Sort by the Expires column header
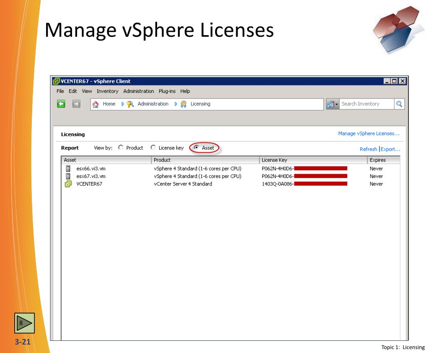 [x=384, y=160]
